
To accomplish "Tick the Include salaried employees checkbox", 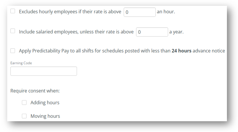I will [x=13, y=31].
